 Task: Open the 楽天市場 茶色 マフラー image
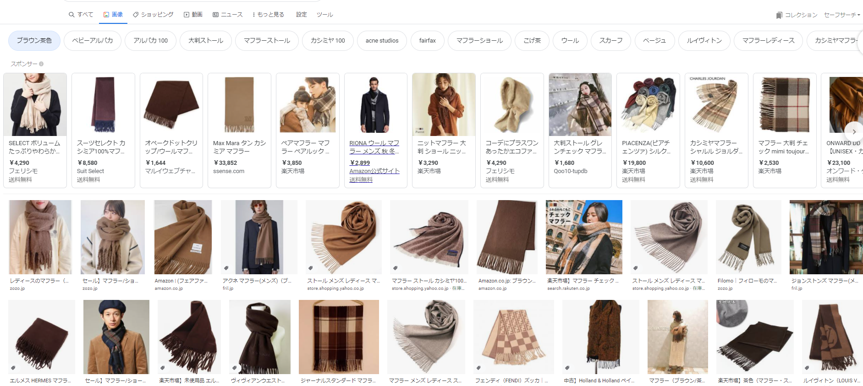(755, 337)
